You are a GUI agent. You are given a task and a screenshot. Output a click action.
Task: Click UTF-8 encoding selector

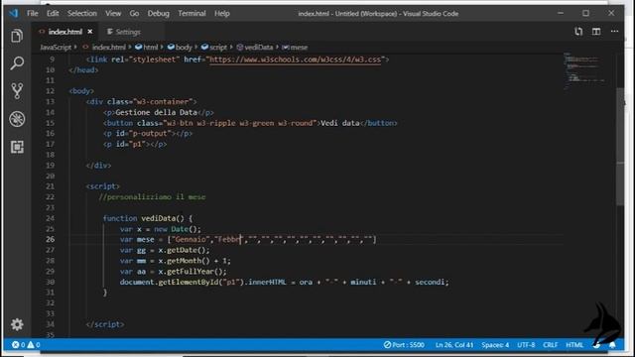526,345
